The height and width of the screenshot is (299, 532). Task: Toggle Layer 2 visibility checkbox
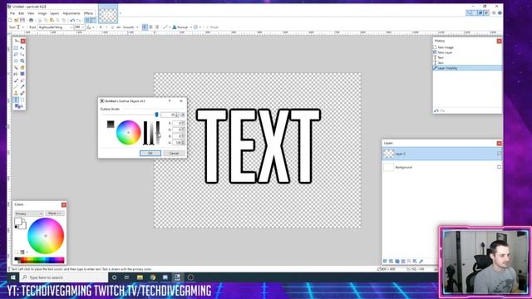pos(499,154)
